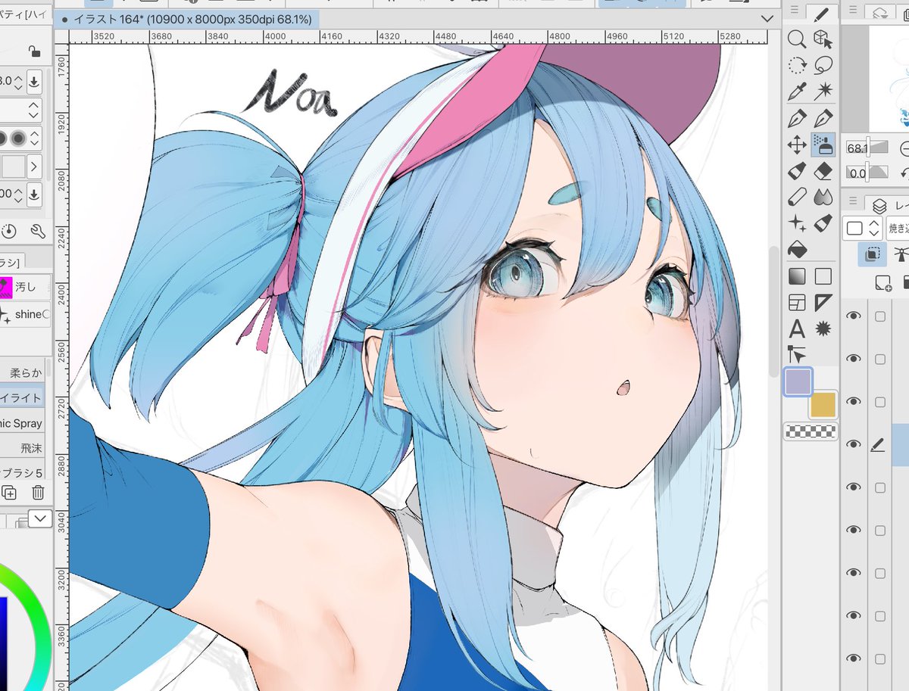The image size is (909, 691).
Task: Open Layer palette hamburger menu
Action: [852, 201]
